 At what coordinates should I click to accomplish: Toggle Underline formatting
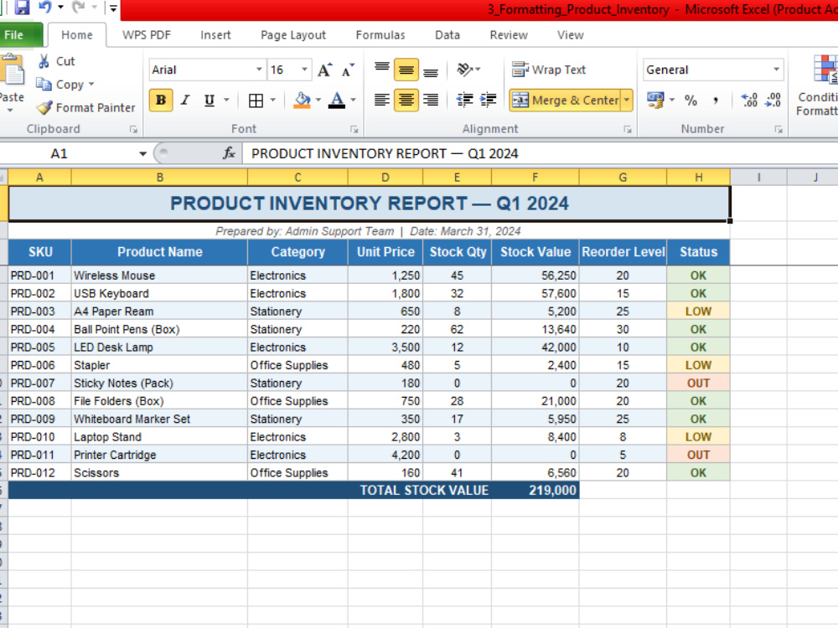[209, 100]
